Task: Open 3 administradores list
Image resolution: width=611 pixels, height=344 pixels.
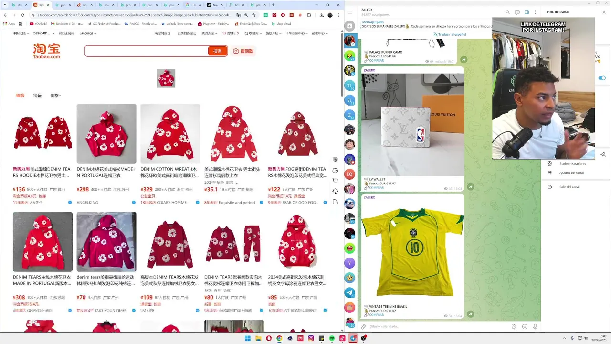Action: tap(573, 163)
